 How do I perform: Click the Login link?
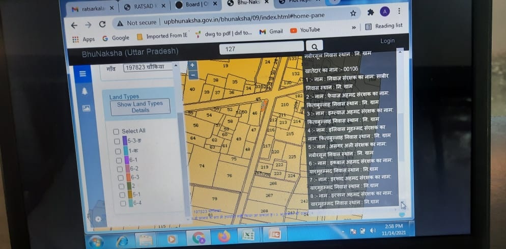pyautogui.click(x=387, y=41)
